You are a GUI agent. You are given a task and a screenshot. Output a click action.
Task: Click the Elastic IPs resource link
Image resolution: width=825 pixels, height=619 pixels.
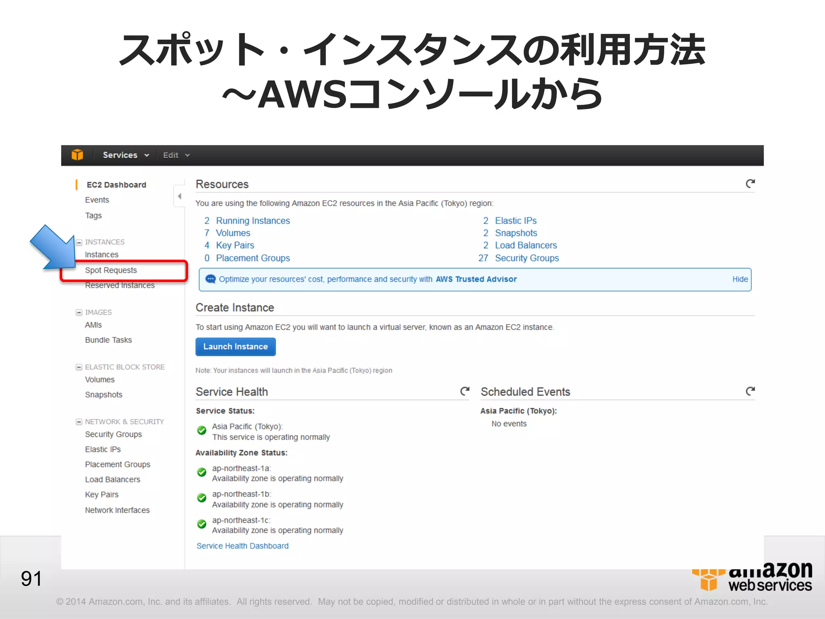click(516, 221)
